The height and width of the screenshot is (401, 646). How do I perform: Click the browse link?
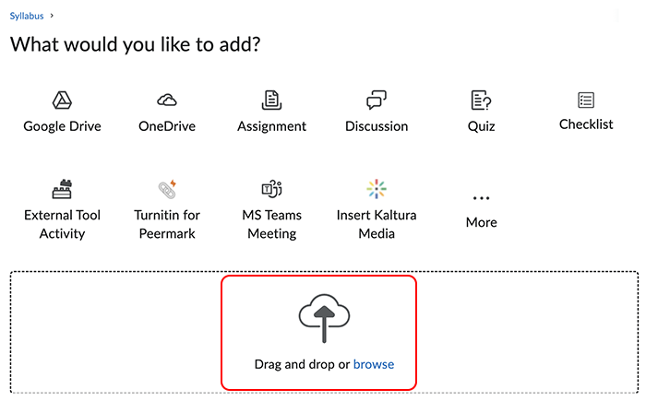click(x=374, y=364)
